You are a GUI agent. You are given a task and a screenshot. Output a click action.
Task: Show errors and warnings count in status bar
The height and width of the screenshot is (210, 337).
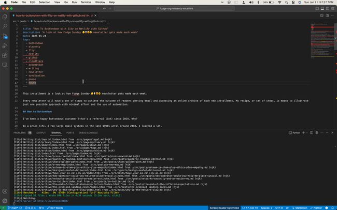pyautogui.click(x=30, y=208)
